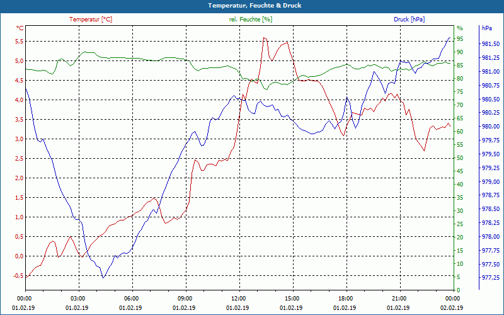This screenshot has height=315, width=504.
Task: Click '977,25' on the blue pressure axis
Action: coord(491,278)
